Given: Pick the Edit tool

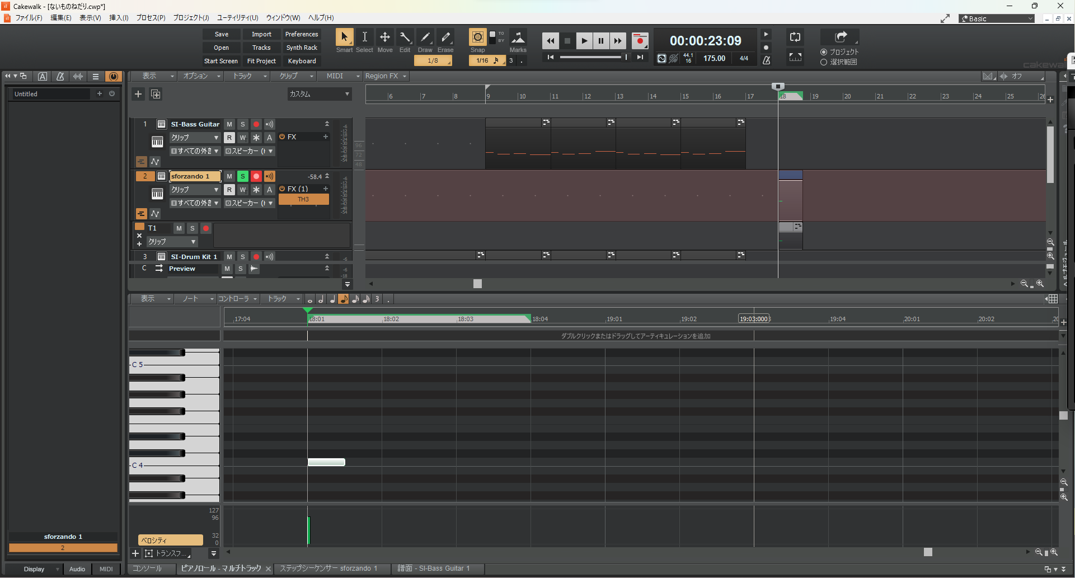Looking at the screenshot, I should (405, 37).
